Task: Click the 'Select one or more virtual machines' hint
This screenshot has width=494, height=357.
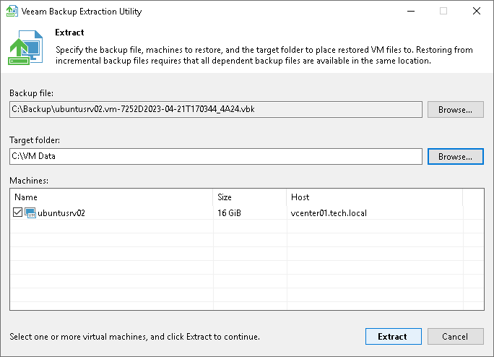Action: [x=135, y=337]
